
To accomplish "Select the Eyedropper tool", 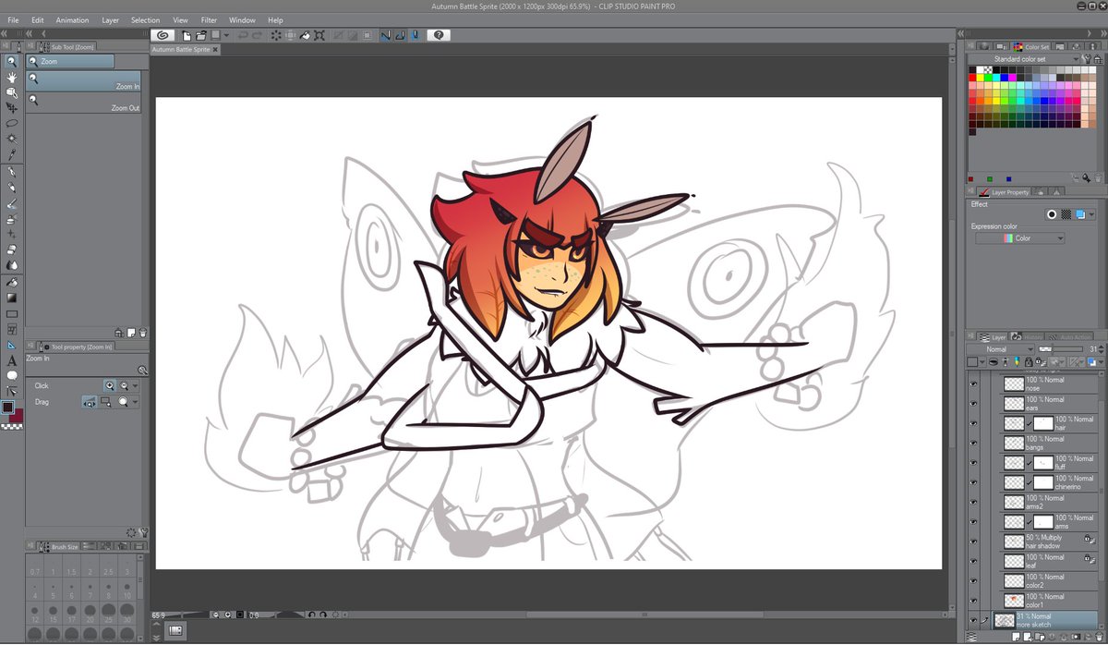I will point(12,154).
